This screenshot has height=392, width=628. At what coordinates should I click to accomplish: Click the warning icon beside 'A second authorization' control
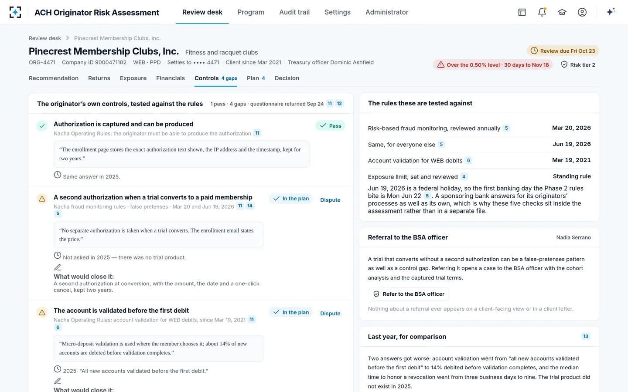[x=42, y=199]
